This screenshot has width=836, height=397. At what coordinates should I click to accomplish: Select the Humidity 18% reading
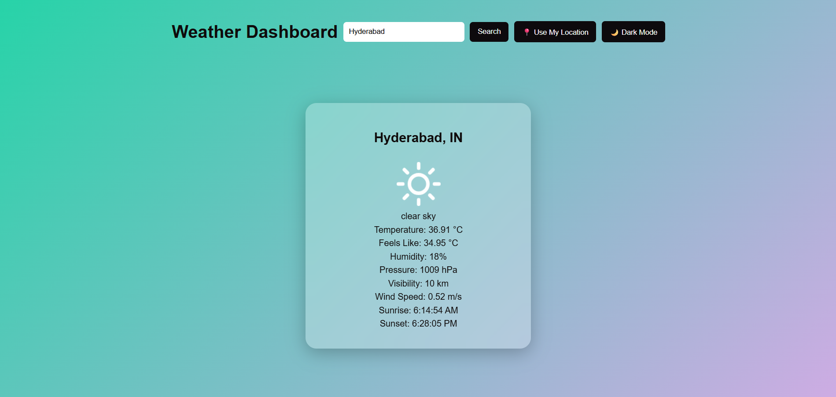pyautogui.click(x=418, y=257)
